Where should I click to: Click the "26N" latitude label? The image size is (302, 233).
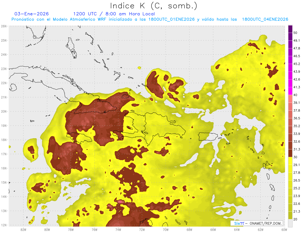point(4,26)
